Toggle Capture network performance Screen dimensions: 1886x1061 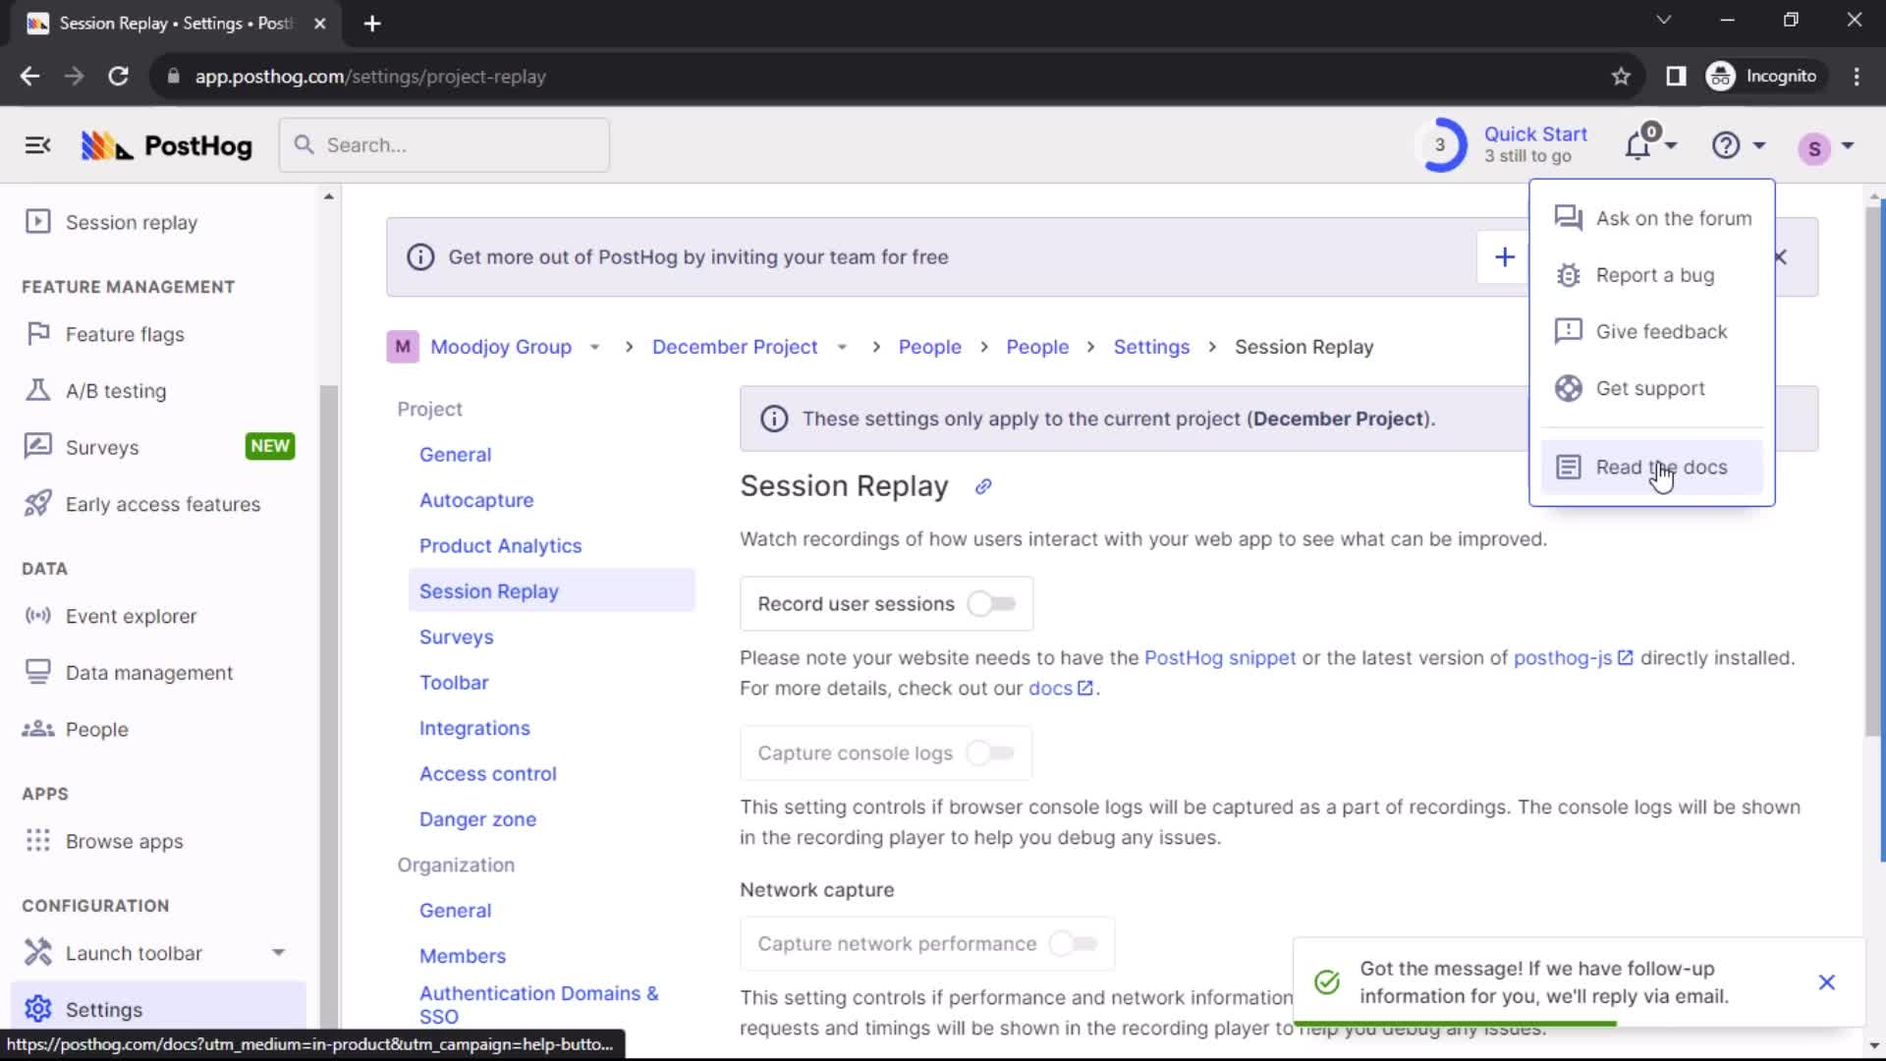tap(1074, 944)
